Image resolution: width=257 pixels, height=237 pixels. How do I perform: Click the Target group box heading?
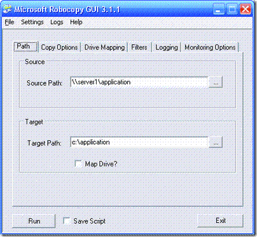(34, 122)
